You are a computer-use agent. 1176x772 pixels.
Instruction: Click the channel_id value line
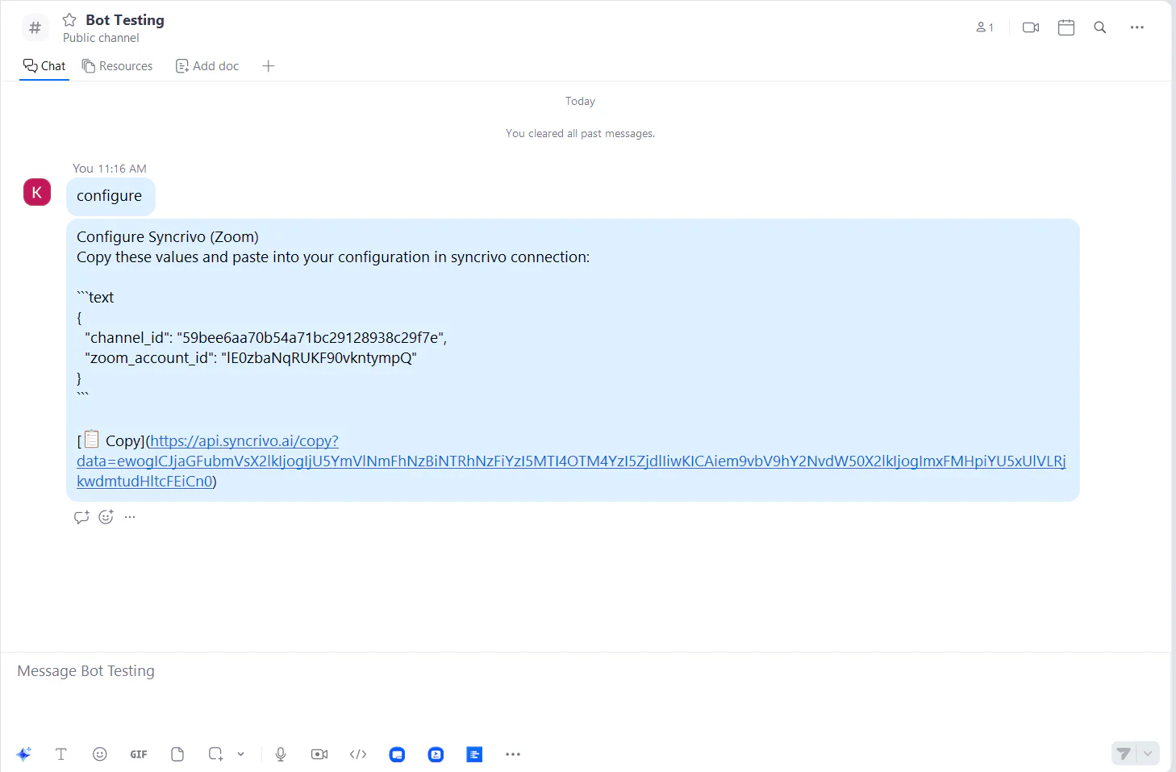coord(266,337)
